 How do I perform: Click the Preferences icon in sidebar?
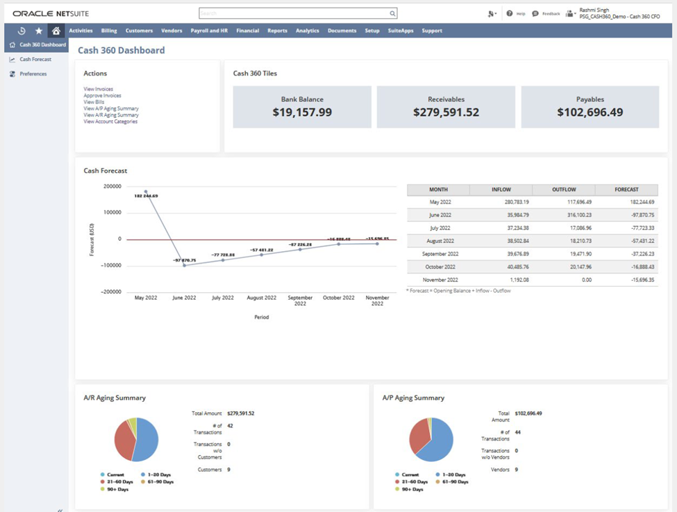(x=12, y=74)
